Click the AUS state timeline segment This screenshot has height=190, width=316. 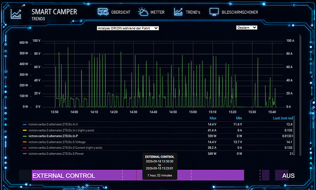coord(282,175)
